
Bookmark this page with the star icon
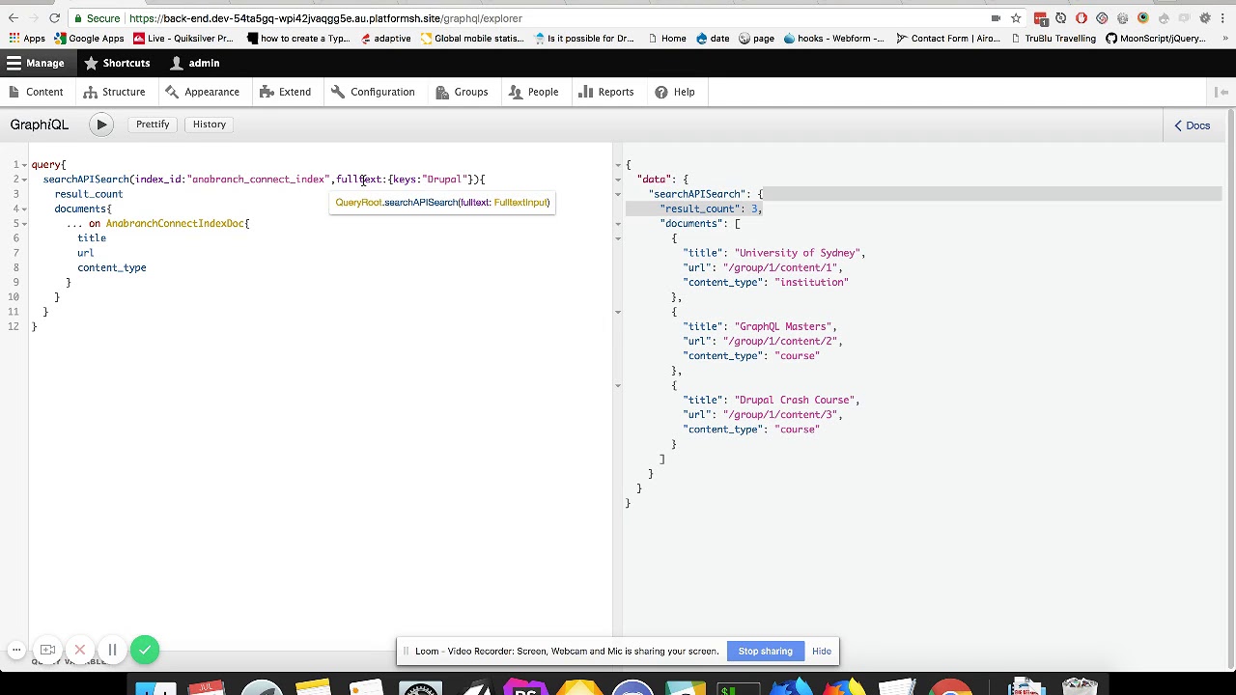point(1016,18)
